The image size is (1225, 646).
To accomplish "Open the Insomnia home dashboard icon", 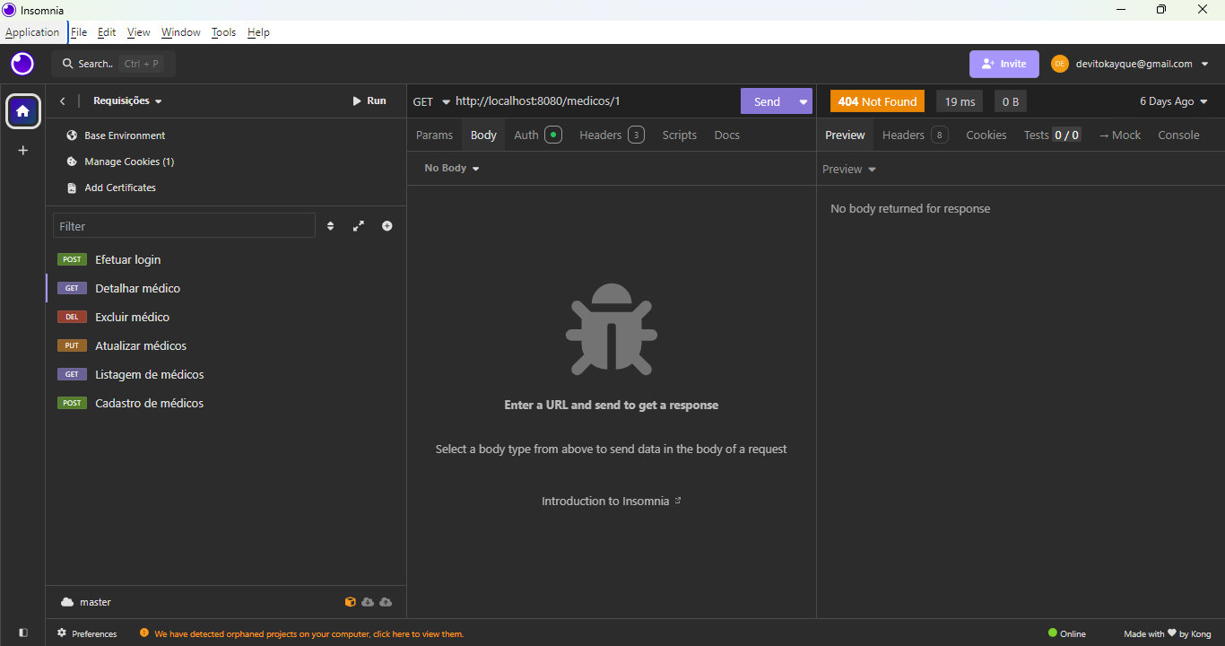I will pyautogui.click(x=23, y=111).
